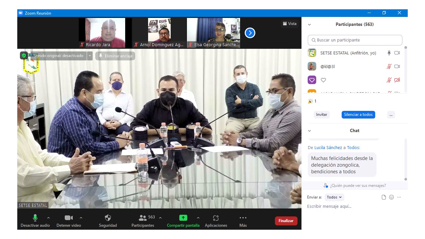Focus the Buscar un participante field
This screenshot has width=425, height=239.
355,40
